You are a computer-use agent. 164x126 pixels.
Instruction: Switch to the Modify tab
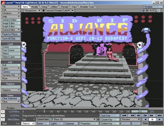click(35, 7)
